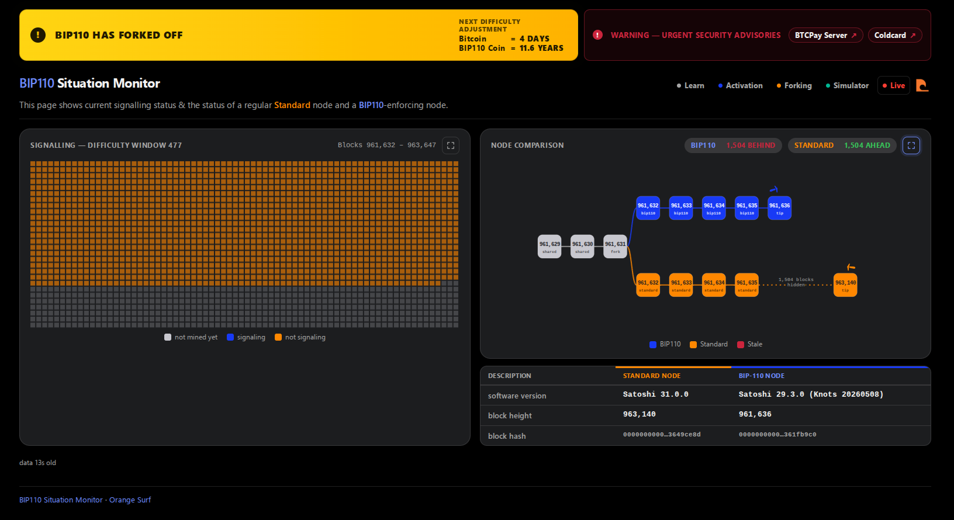Click the 'BIP110 HAS FORKED OFF' banner text

click(x=119, y=35)
